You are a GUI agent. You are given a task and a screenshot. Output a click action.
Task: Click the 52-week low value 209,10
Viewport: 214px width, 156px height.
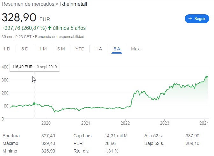192,143
